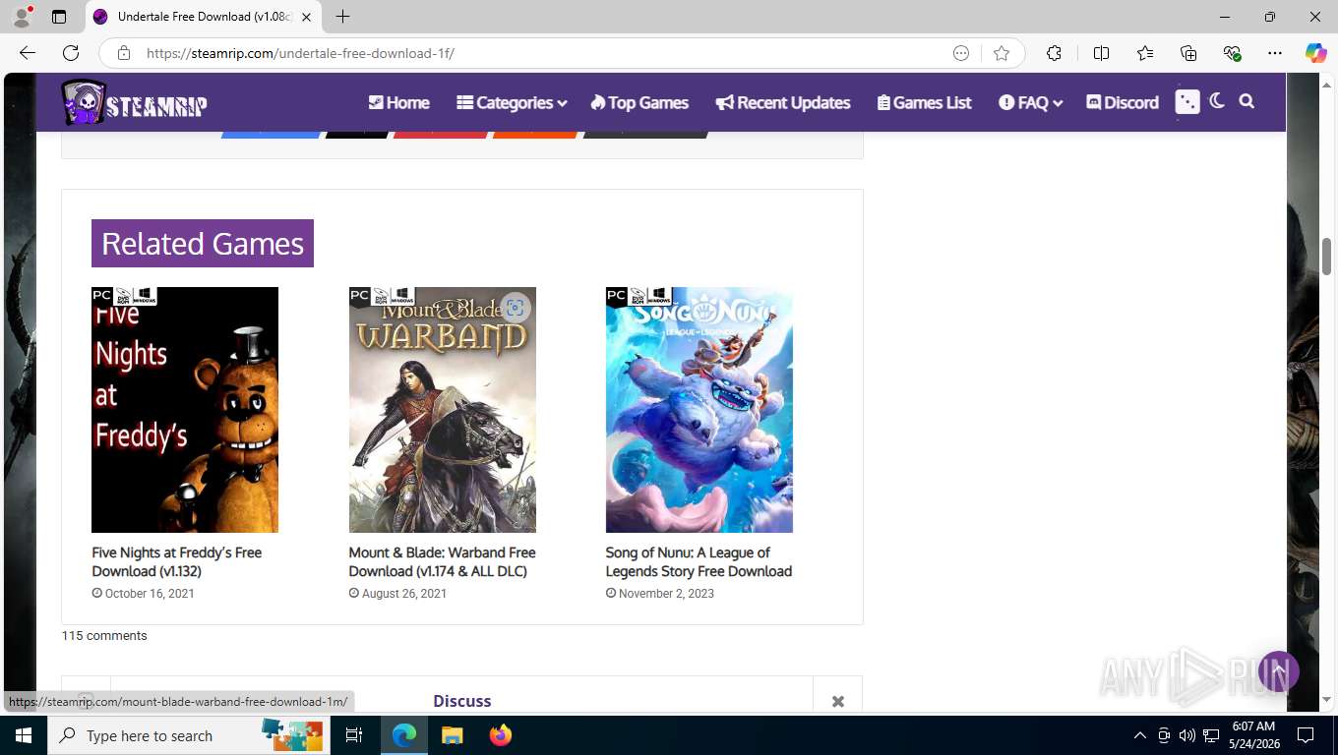Click the scrollbar down arrow
The width and height of the screenshot is (1338, 755).
[x=1326, y=700]
